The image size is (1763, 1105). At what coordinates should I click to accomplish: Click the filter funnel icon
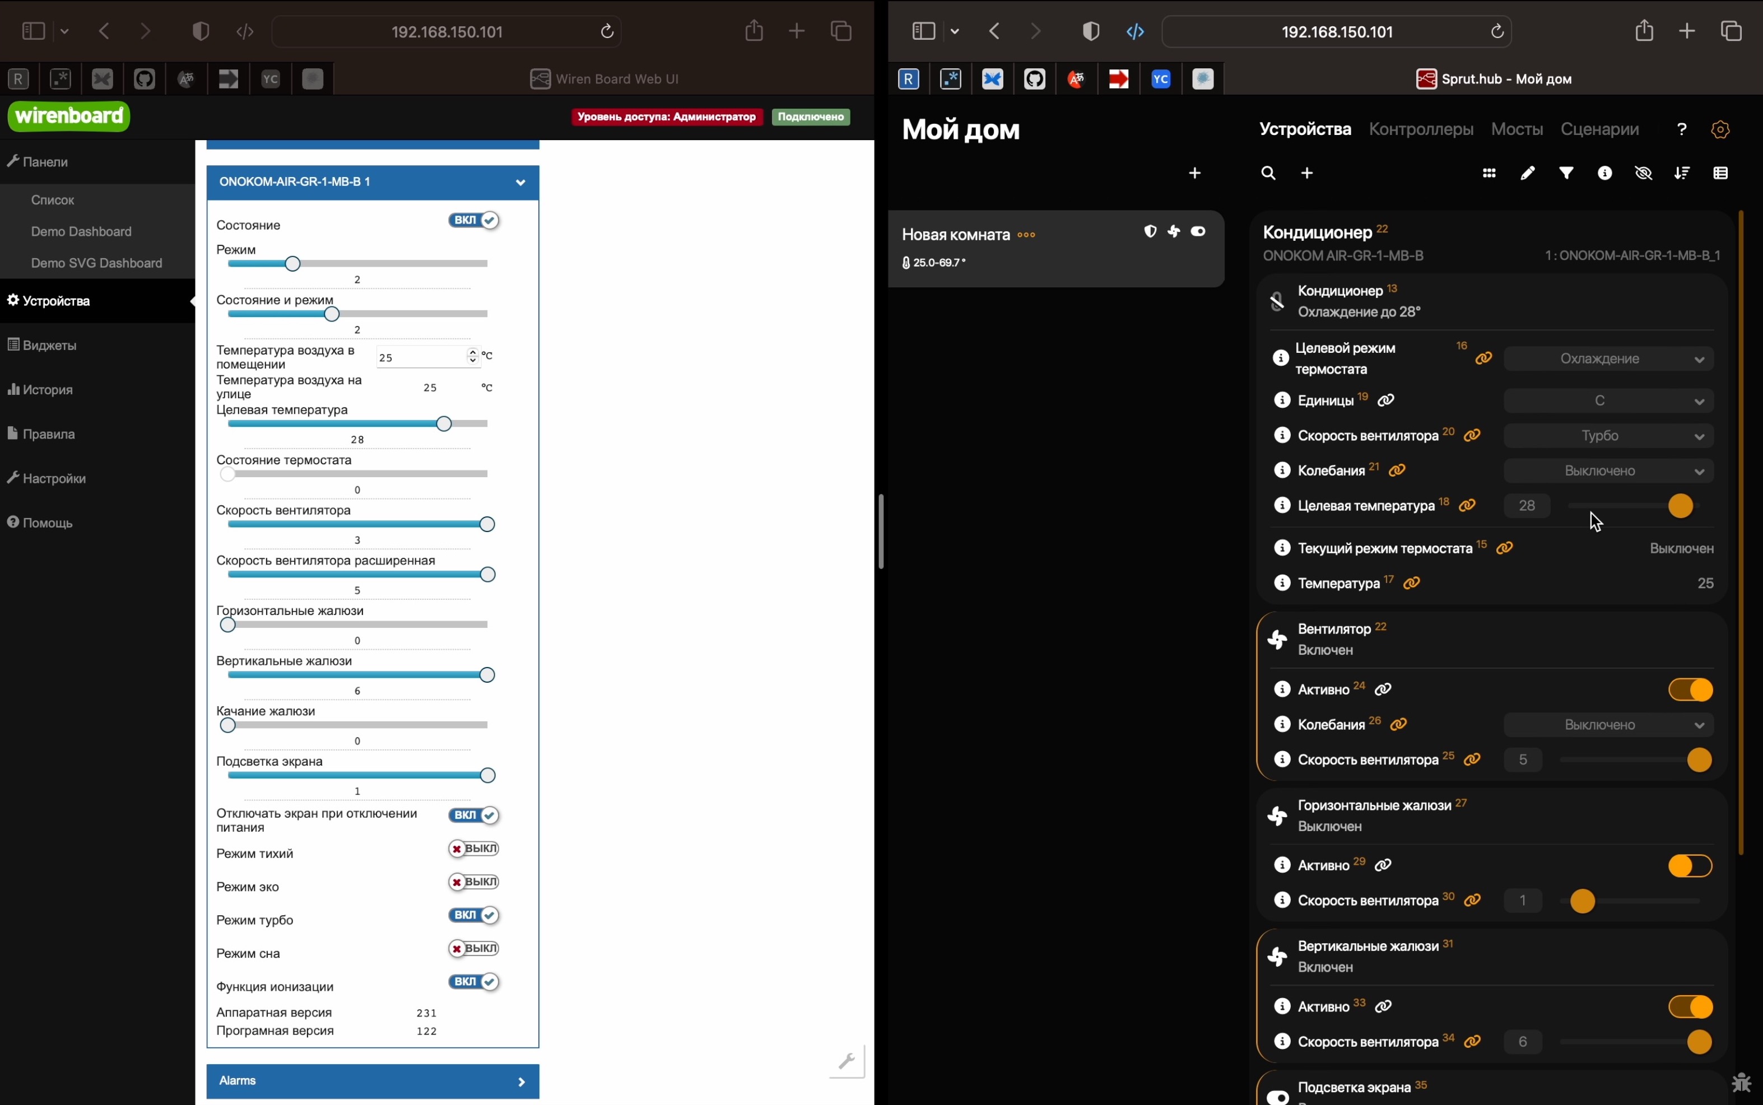[1566, 174]
